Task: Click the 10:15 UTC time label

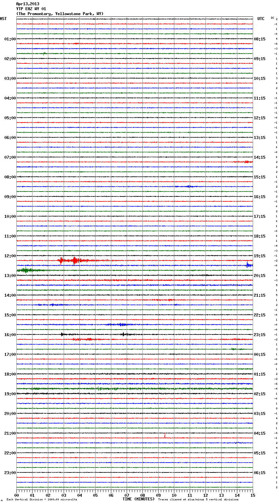Action: (260, 79)
